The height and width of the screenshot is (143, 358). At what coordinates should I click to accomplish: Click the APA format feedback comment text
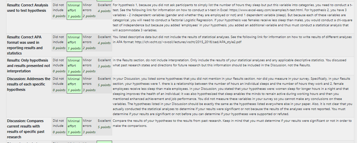tap(232, 39)
